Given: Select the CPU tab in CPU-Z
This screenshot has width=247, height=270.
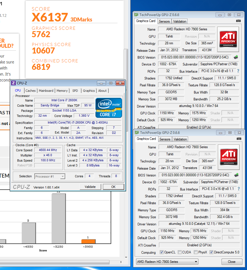Looking at the screenshot, I should [x=18, y=90].
